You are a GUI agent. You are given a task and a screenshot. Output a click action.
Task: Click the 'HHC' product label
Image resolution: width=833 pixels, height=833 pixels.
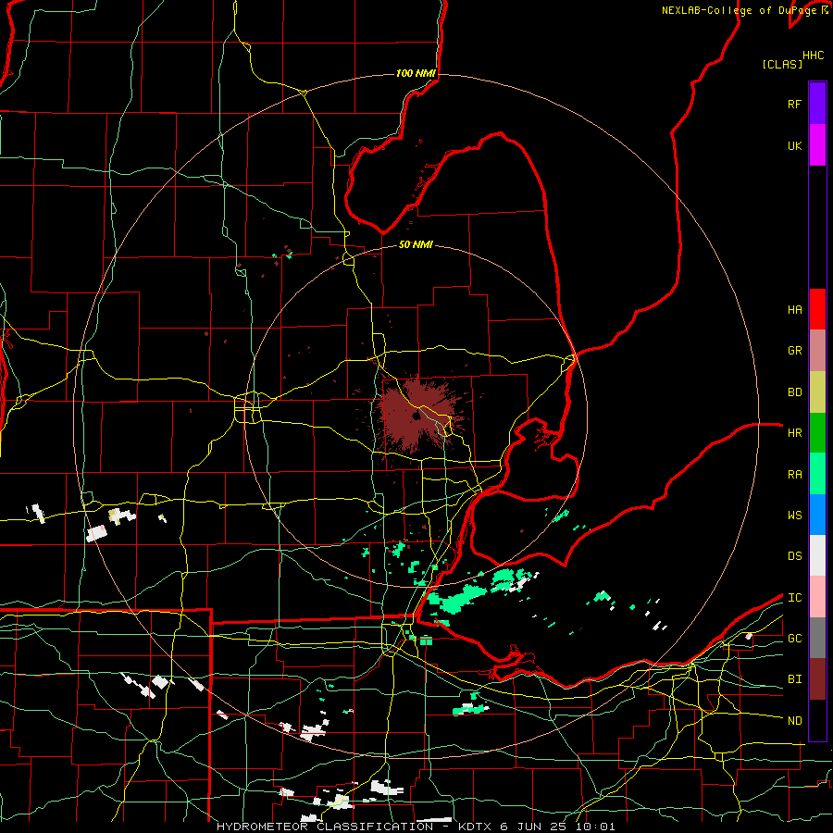point(814,56)
